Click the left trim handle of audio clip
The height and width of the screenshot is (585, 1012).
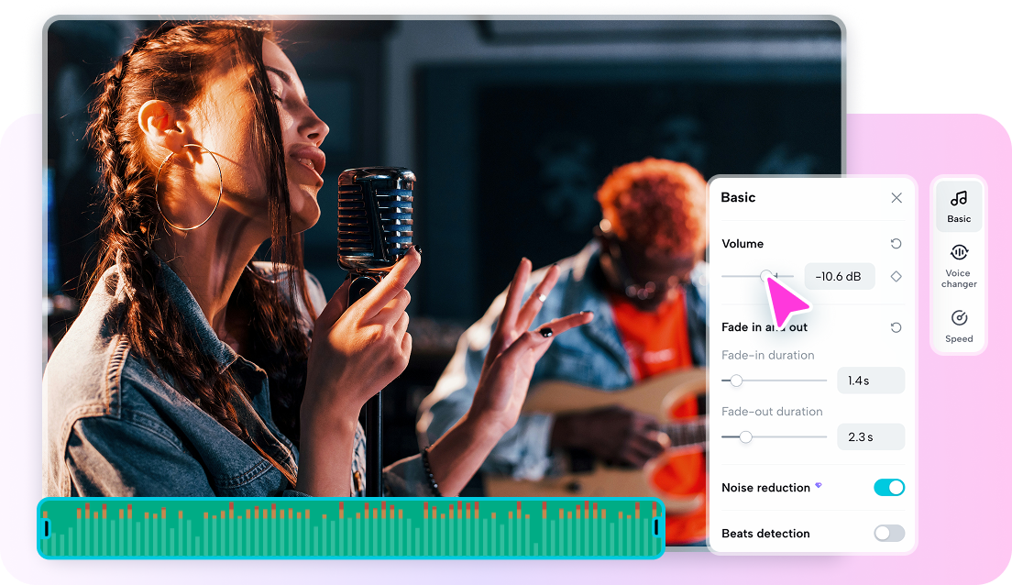pos(48,529)
